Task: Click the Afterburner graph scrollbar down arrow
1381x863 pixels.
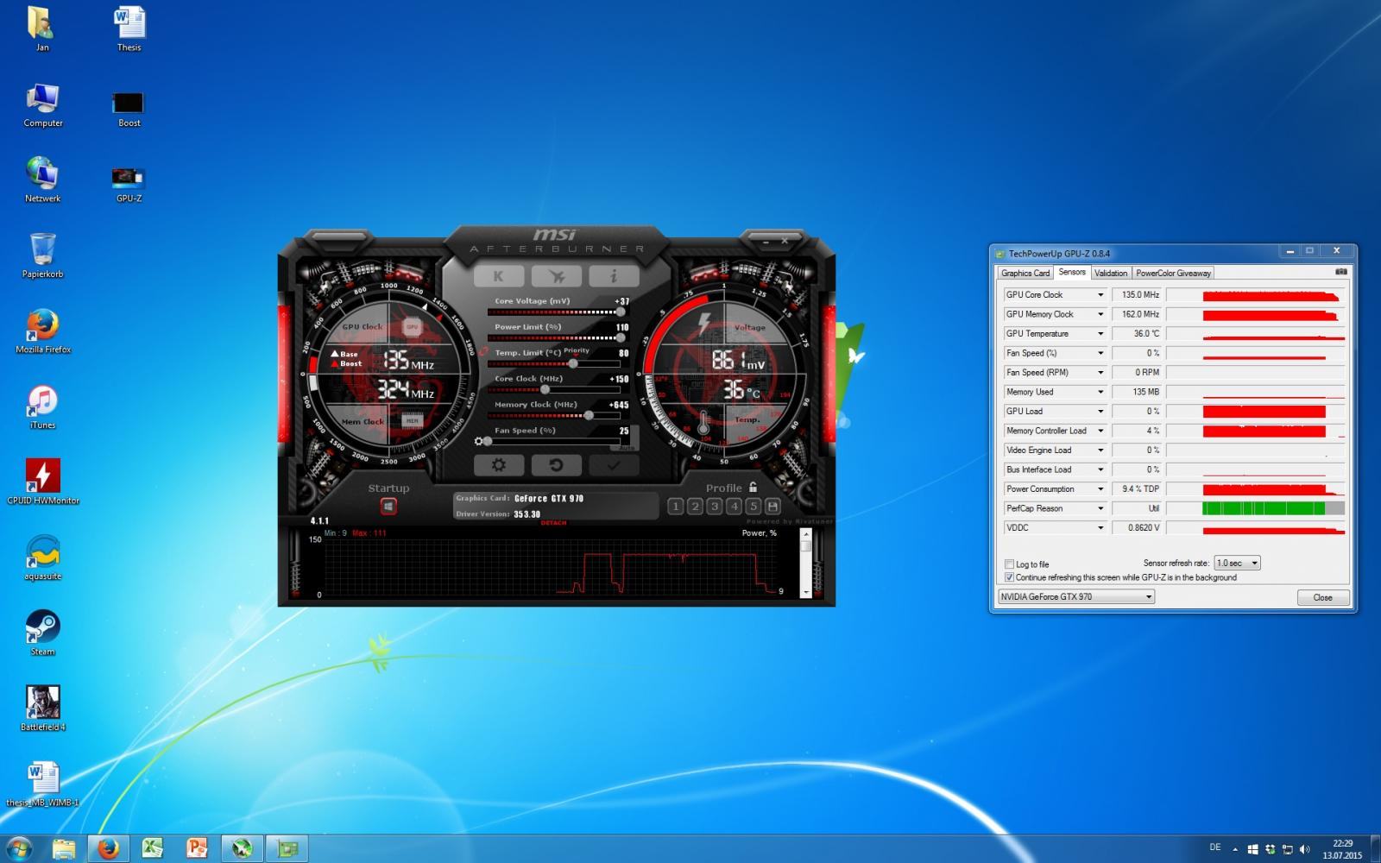Action: pyautogui.click(x=806, y=592)
